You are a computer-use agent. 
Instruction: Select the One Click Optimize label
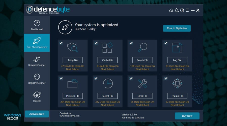tap(37, 47)
